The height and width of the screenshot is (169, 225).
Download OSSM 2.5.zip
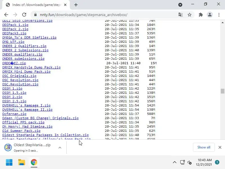point(14,101)
